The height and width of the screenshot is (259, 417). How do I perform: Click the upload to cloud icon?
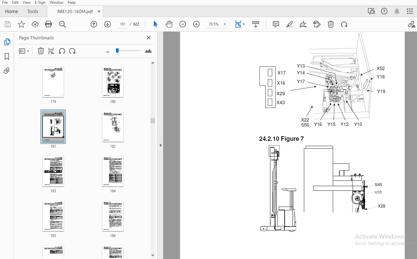point(35,24)
